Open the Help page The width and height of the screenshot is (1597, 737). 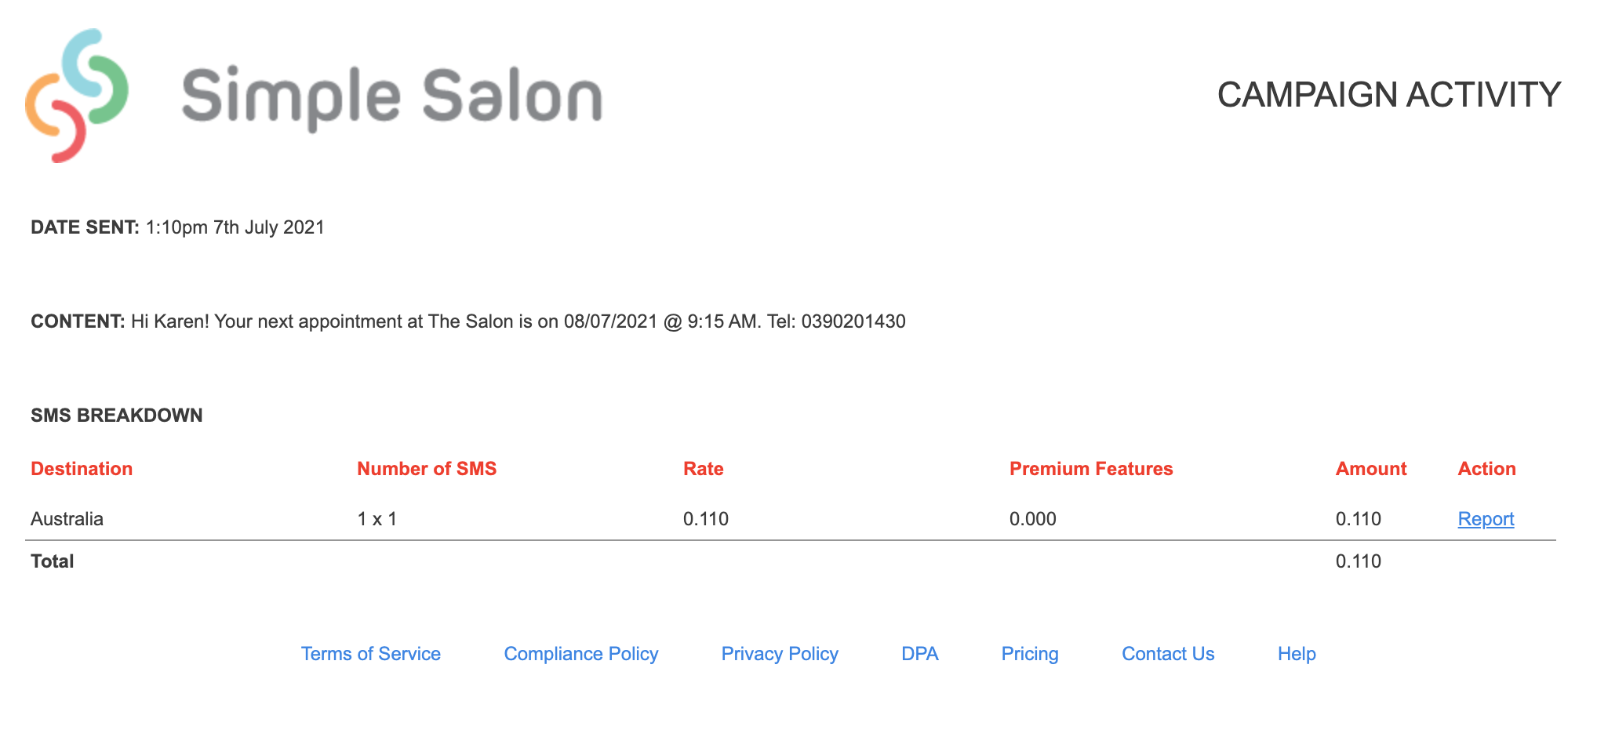1295,653
